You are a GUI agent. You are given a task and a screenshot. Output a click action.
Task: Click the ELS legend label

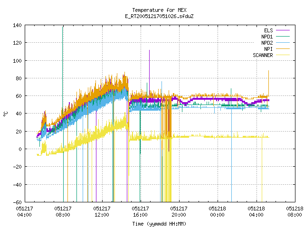coord(268,30)
